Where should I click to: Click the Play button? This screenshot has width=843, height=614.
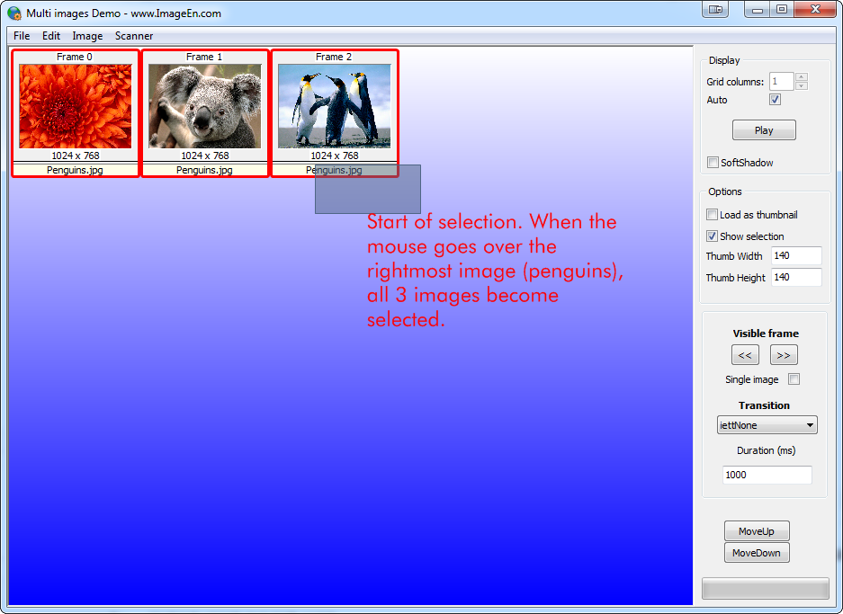point(764,130)
